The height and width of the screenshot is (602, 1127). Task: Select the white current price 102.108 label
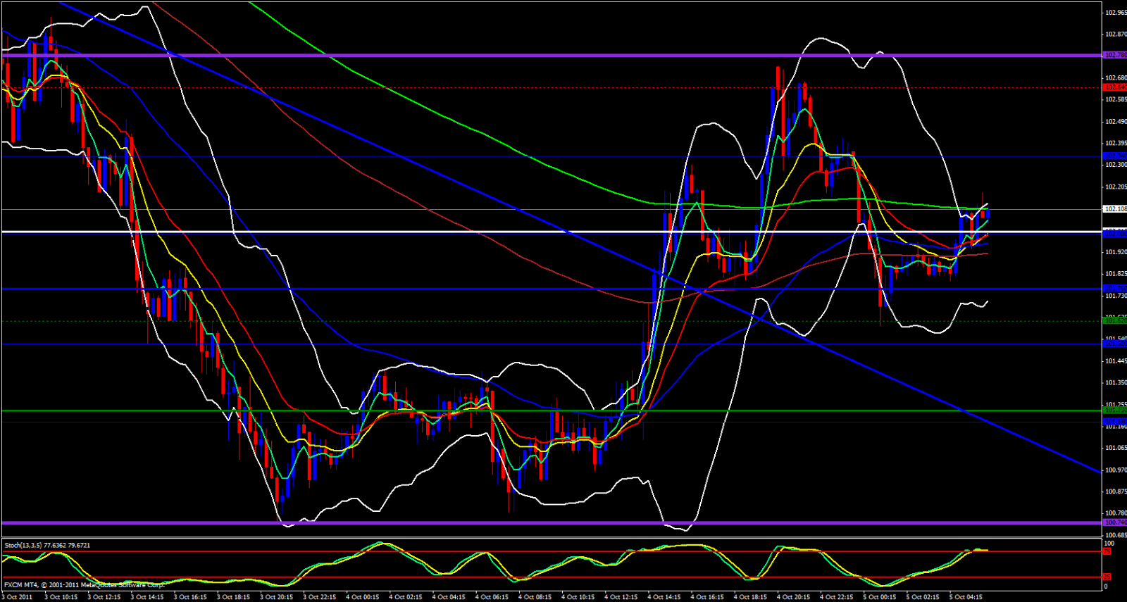(x=1114, y=209)
